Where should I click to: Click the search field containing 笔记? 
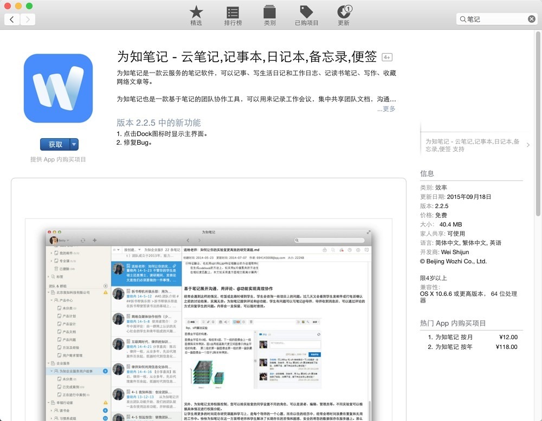coord(497,19)
